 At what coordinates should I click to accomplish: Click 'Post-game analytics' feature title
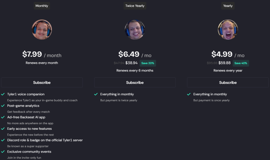tap(23, 106)
